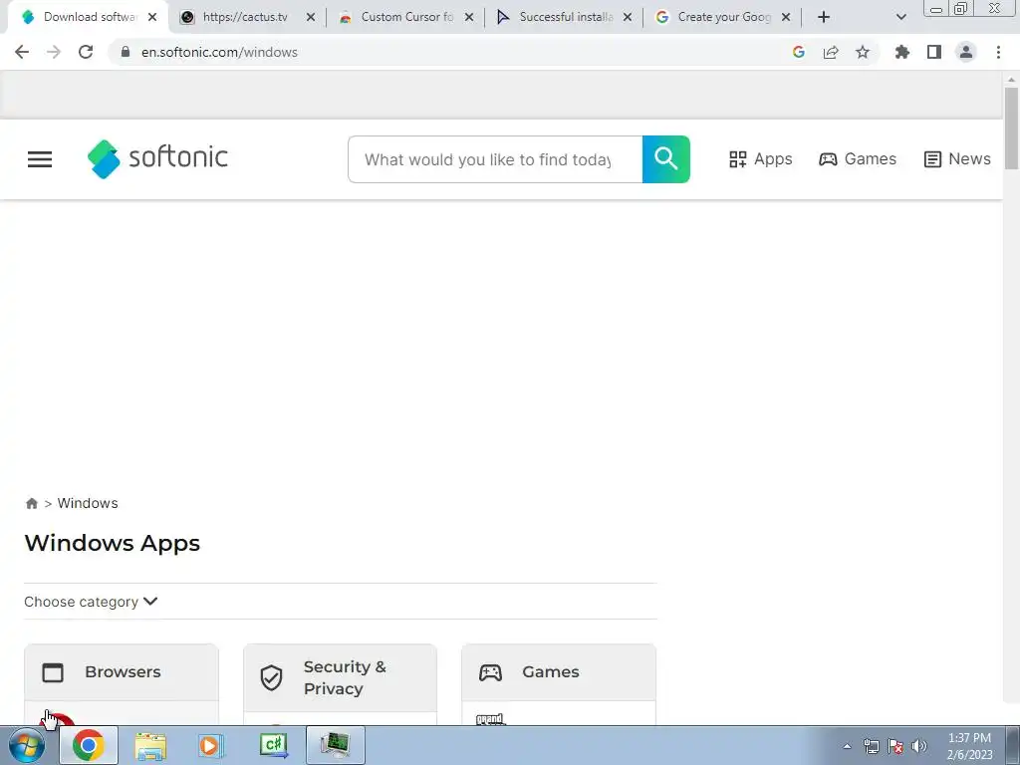Viewport: 1020px width, 765px height.
Task: Open the Extensions puzzle icon
Action: pos(902,52)
